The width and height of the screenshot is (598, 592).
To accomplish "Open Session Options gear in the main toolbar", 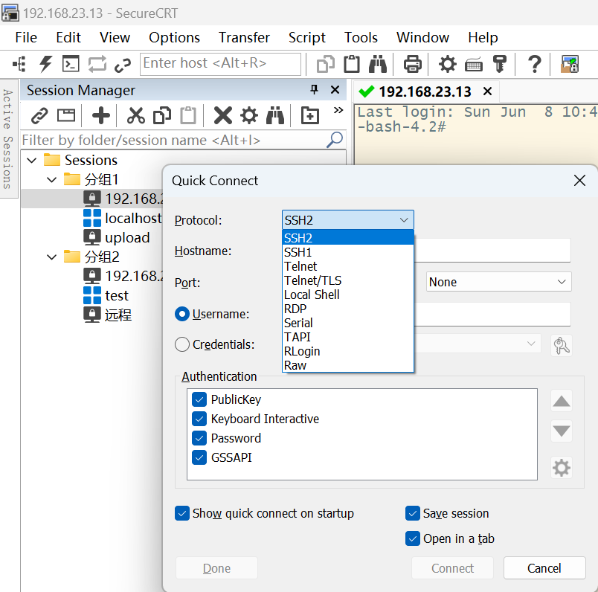I will tap(447, 64).
